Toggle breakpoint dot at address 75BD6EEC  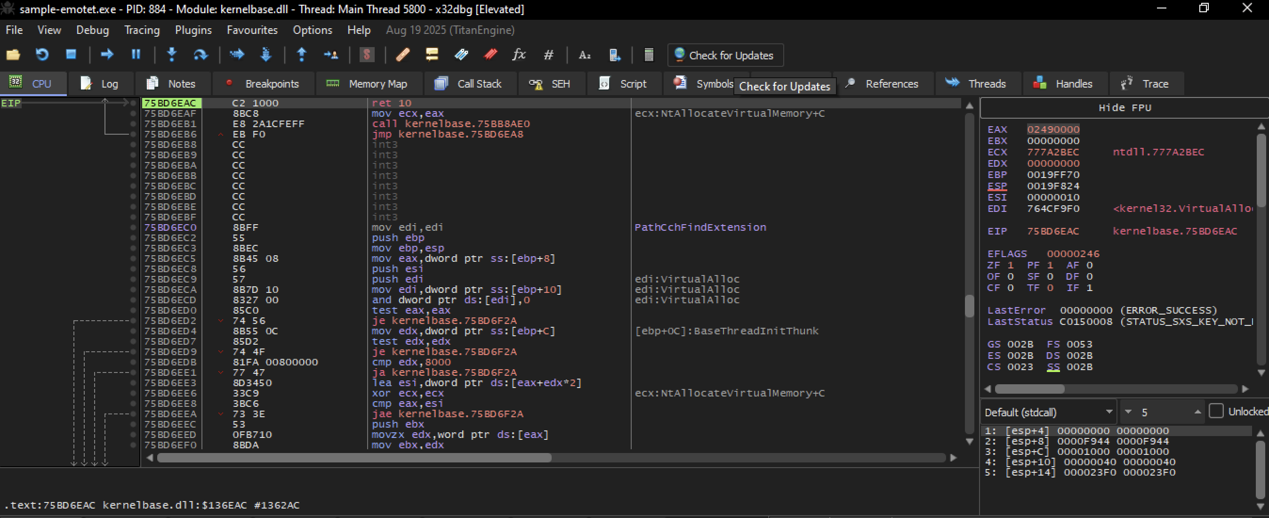tap(133, 424)
